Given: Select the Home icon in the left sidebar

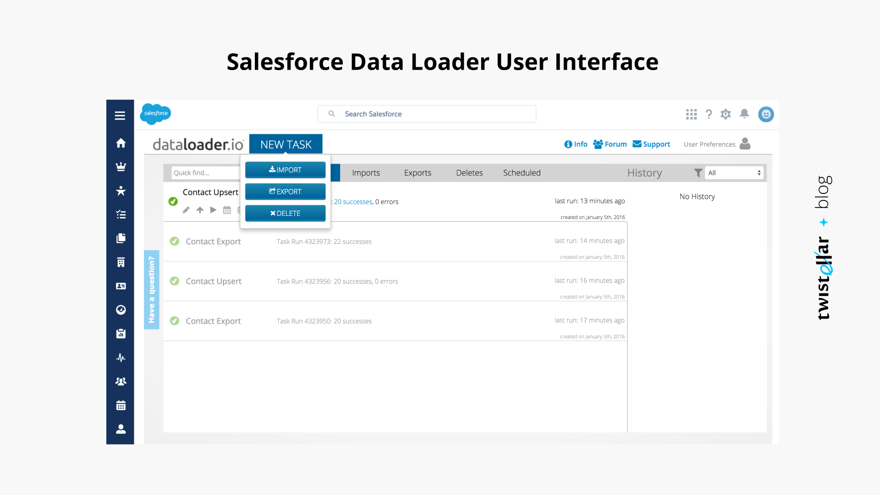Looking at the screenshot, I should 120,143.
